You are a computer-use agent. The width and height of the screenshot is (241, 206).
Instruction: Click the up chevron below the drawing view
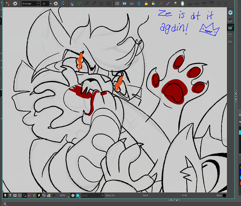[171, 200]
